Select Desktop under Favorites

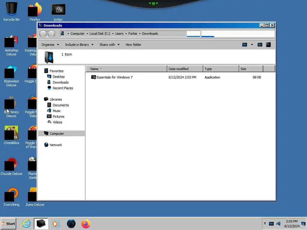[58, 77]
